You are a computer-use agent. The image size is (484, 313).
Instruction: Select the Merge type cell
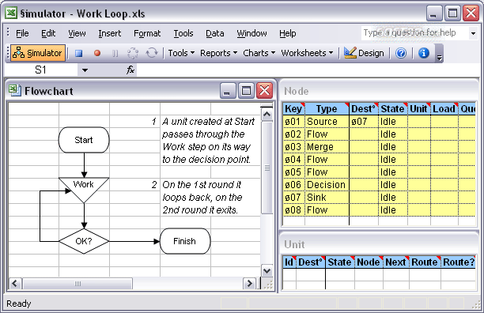coord(327,147)
